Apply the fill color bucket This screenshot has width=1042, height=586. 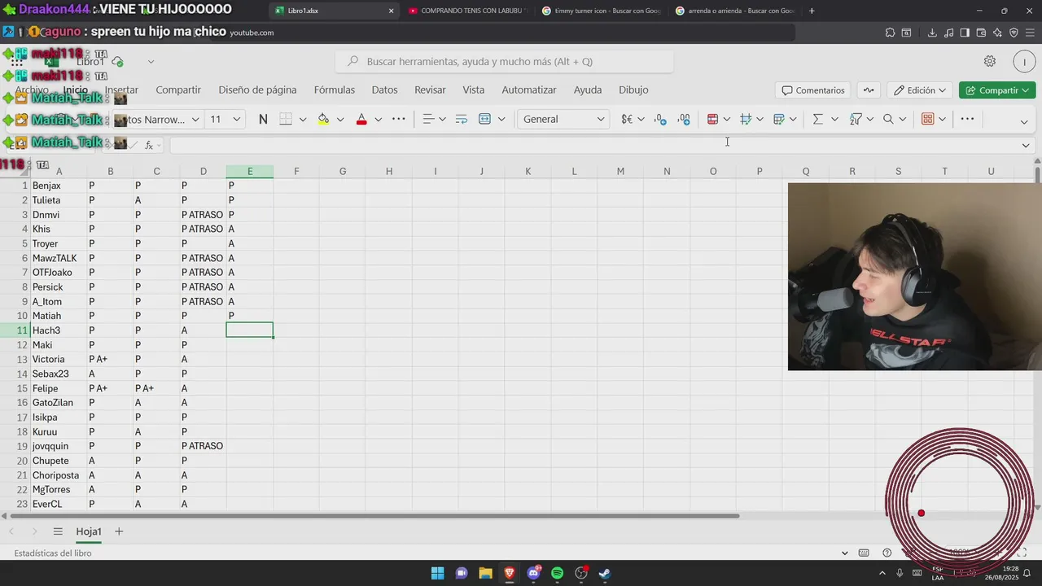[x=323, y=119]
